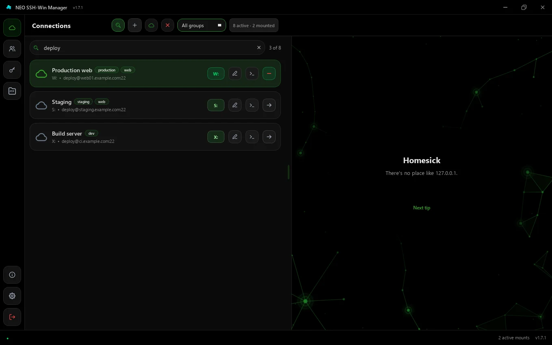Click the S: drive button for Staging
The height and width of the screenshot is (345, 552).
pos(216,105)
